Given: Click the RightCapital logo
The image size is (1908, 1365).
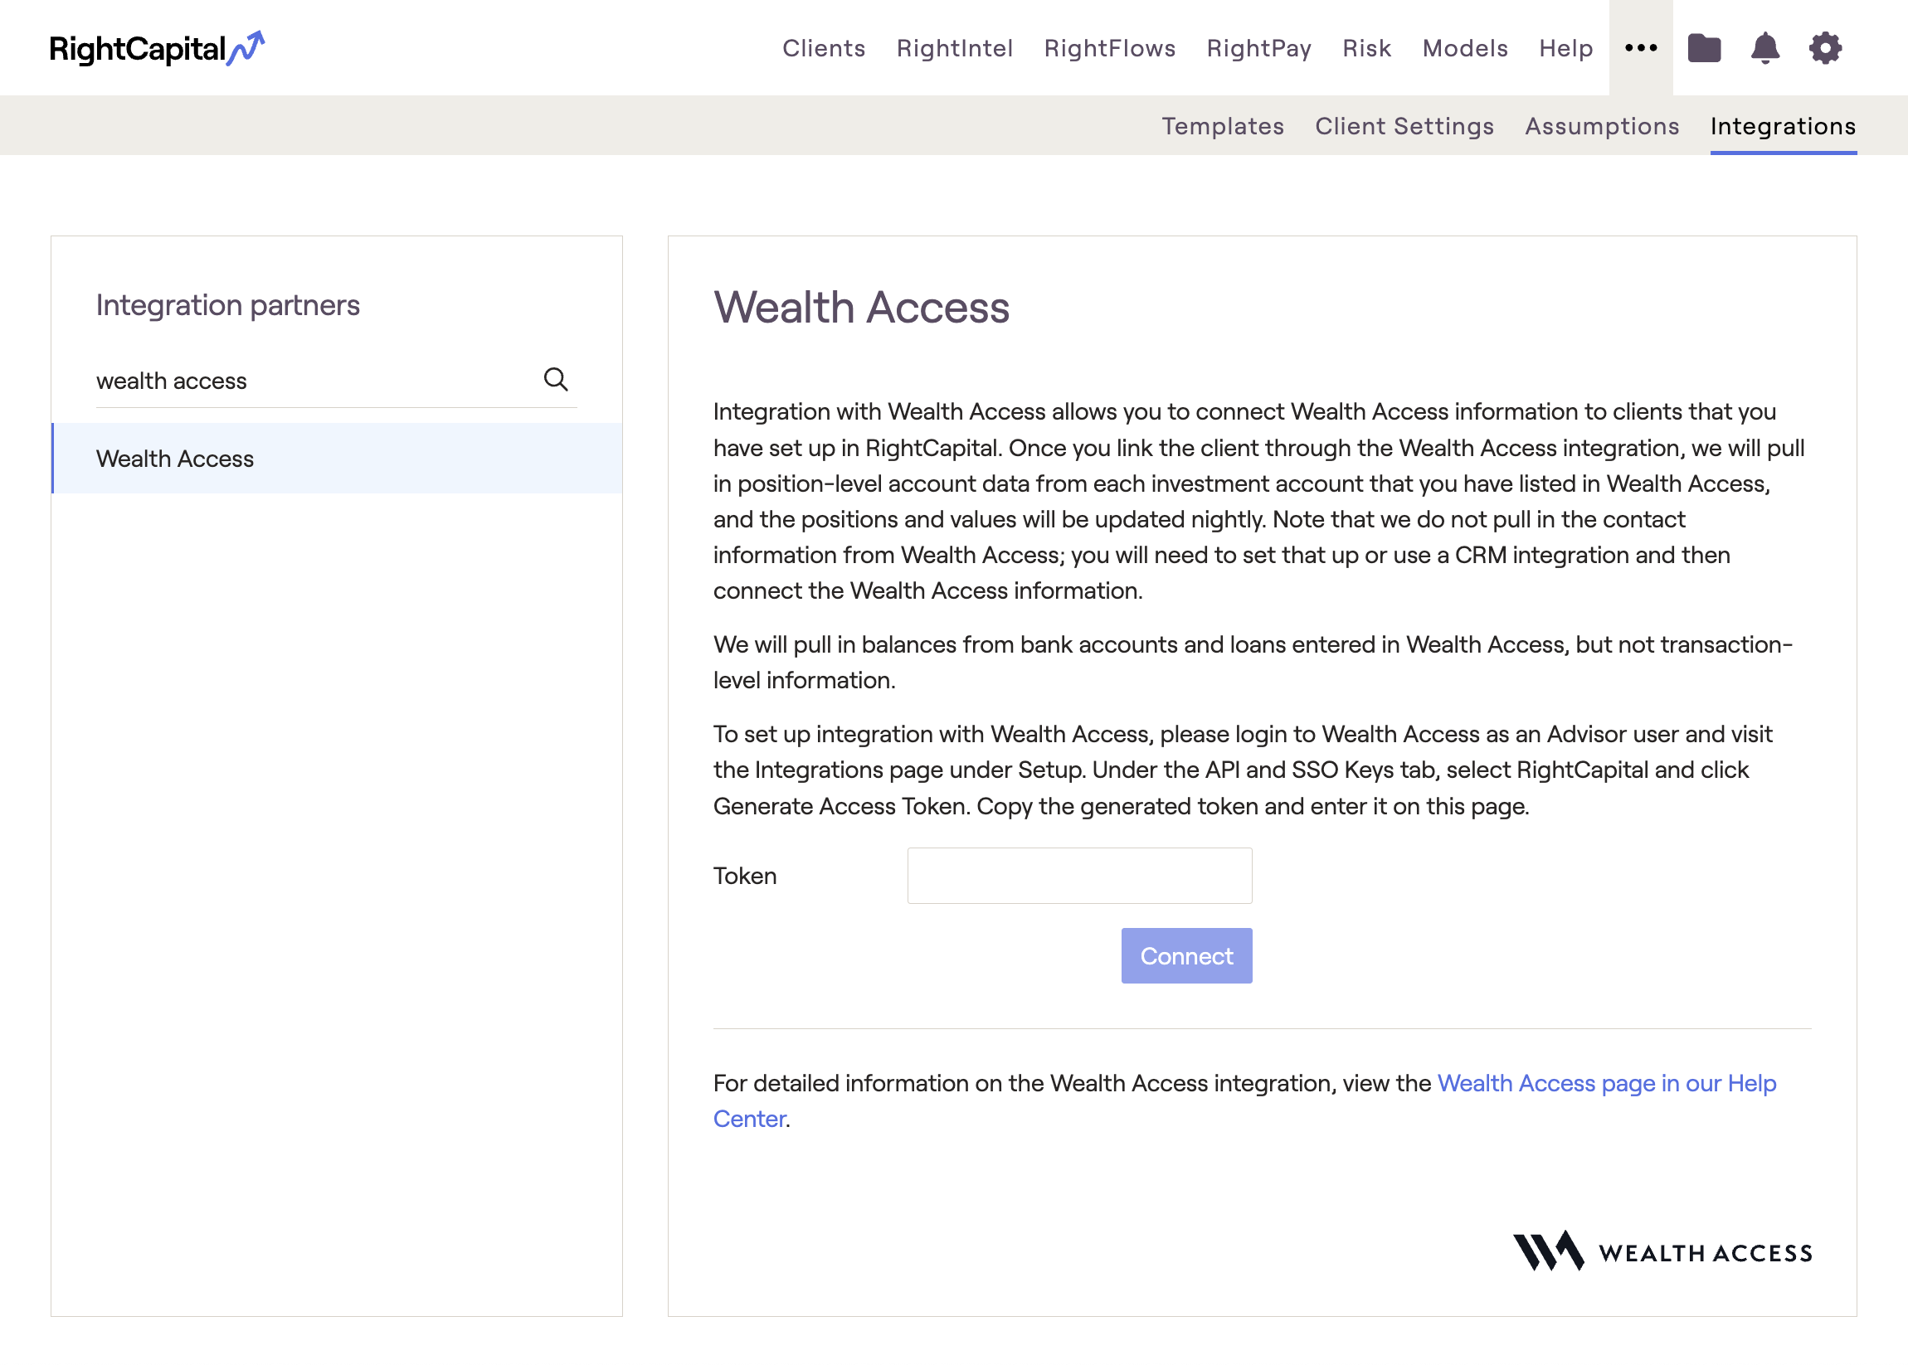Looking at the screenshot, I should point(157,48).
